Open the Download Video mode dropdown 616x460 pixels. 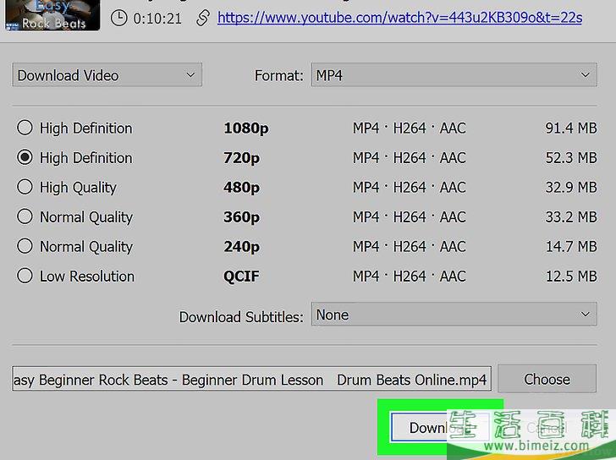pos(107,75)
